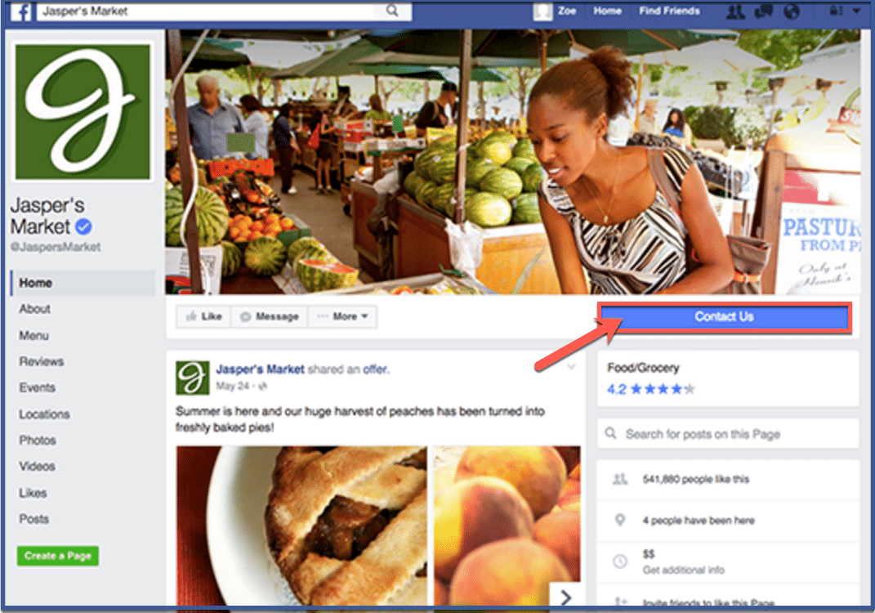Click the 4.2 star rating
Screen dimensions: 875x613
(650, 389)
